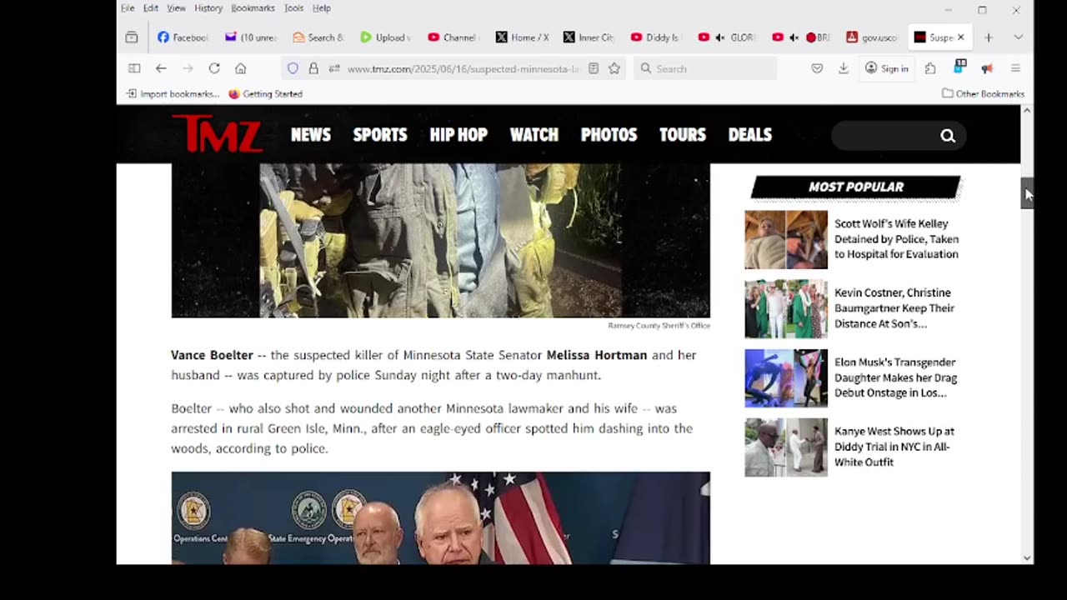1067x600 pixels.
Task: Open a new tab with plus
Action: pos(989,37)
